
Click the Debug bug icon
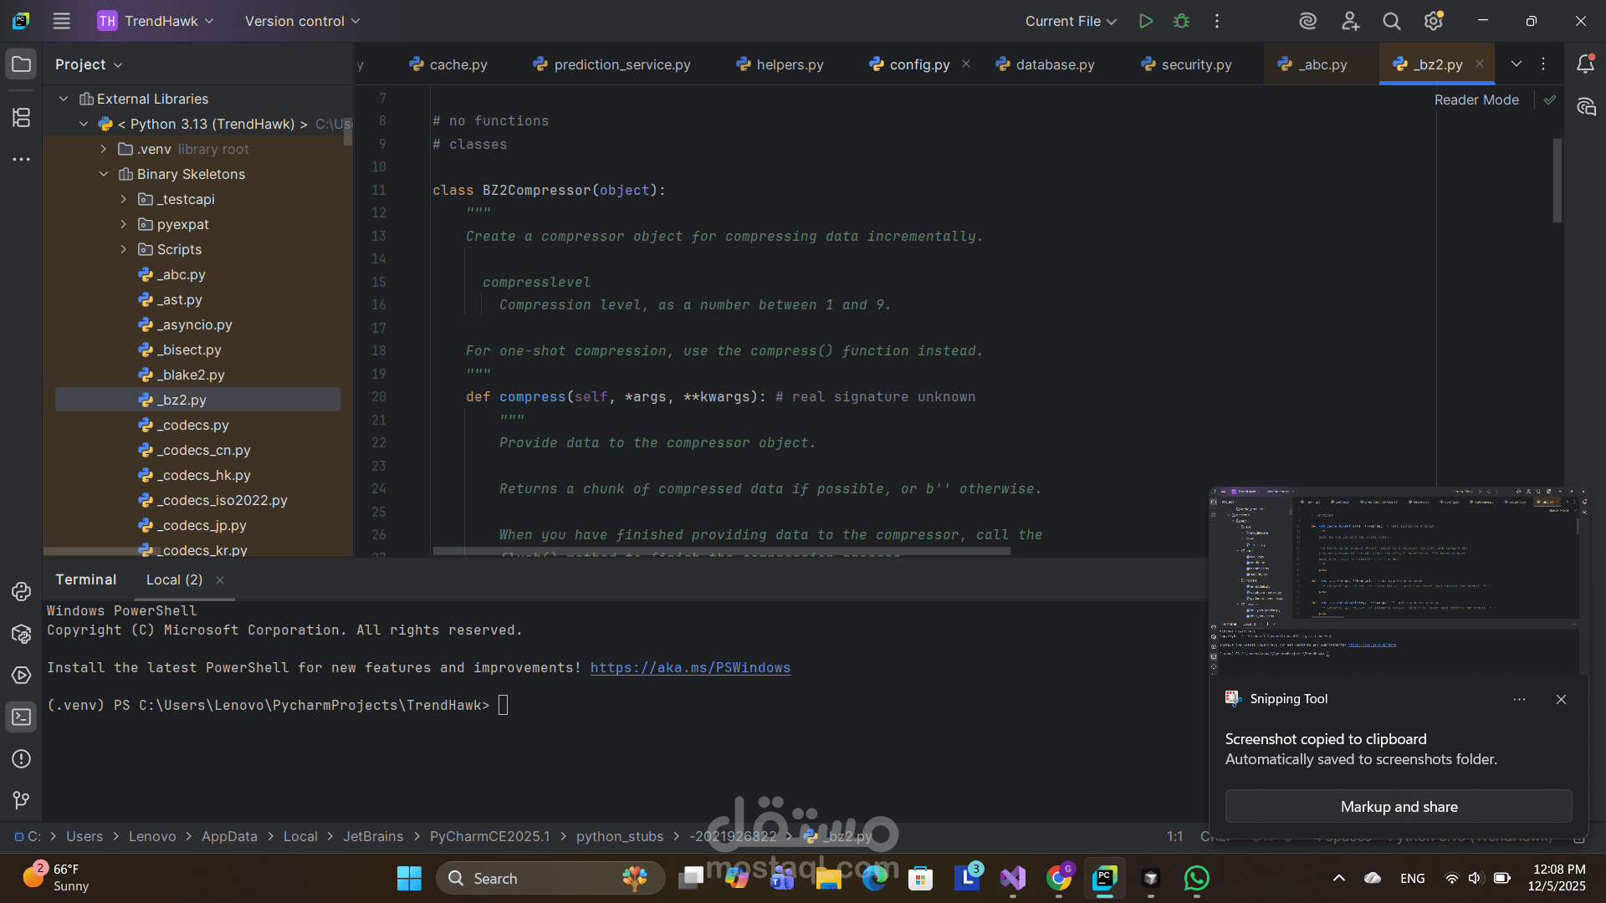click(x=1181, y=21)
